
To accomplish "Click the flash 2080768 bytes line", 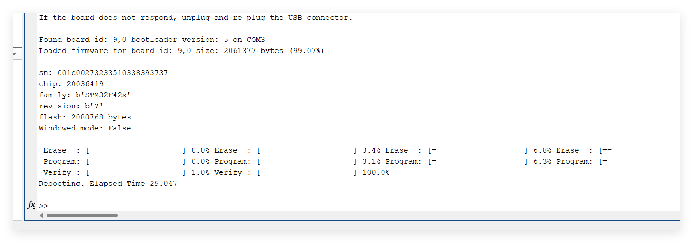I will (85, 117).
